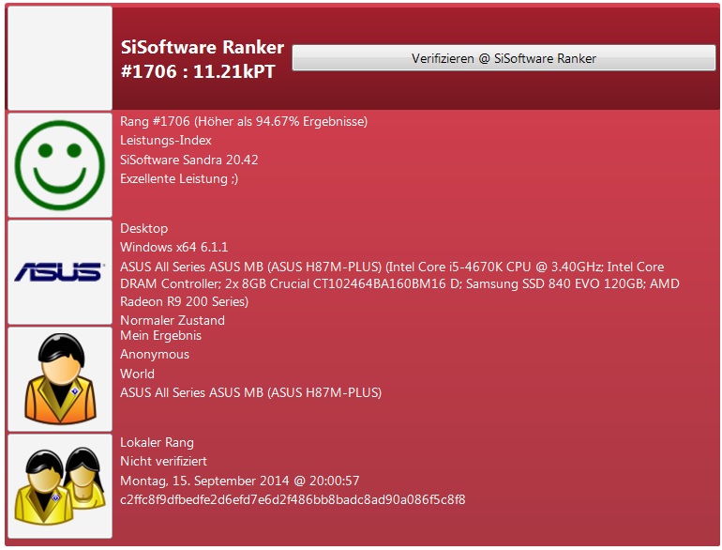
Task: Select the Normaler Zustand line
Action: pyautogui.click(x=173, y=320)
